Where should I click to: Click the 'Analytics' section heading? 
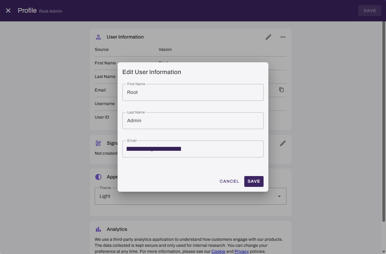click(117, 229)
